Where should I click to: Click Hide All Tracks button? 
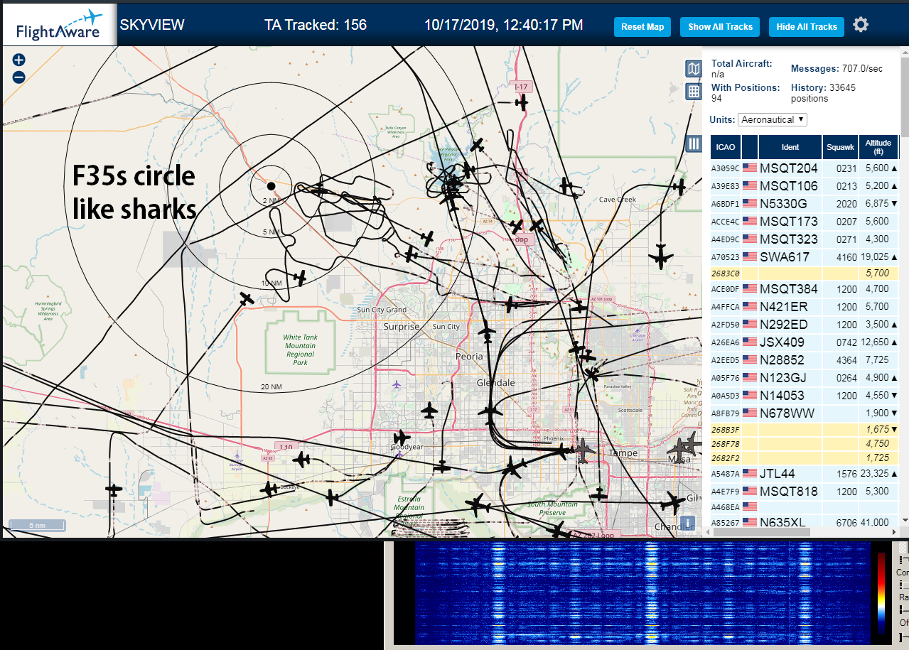[x=807, y=27]
